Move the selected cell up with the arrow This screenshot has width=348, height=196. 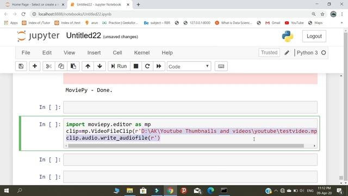pos(88,66)
